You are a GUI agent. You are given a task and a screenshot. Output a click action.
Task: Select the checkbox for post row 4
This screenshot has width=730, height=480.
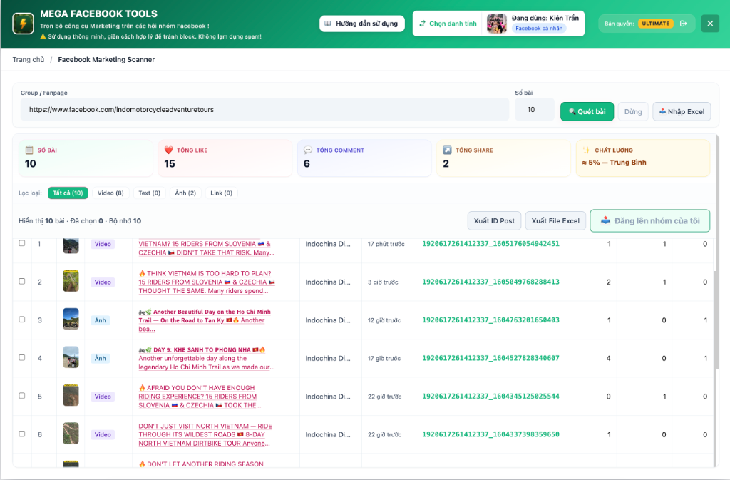pos(22,357)
